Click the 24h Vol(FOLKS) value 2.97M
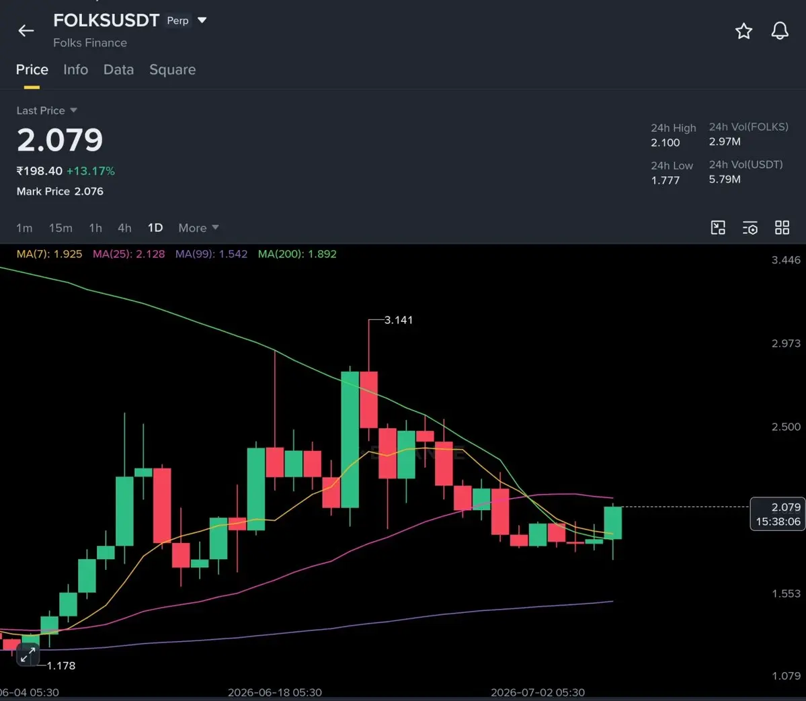Screen dimensions: 806x701 click(725, 141)
